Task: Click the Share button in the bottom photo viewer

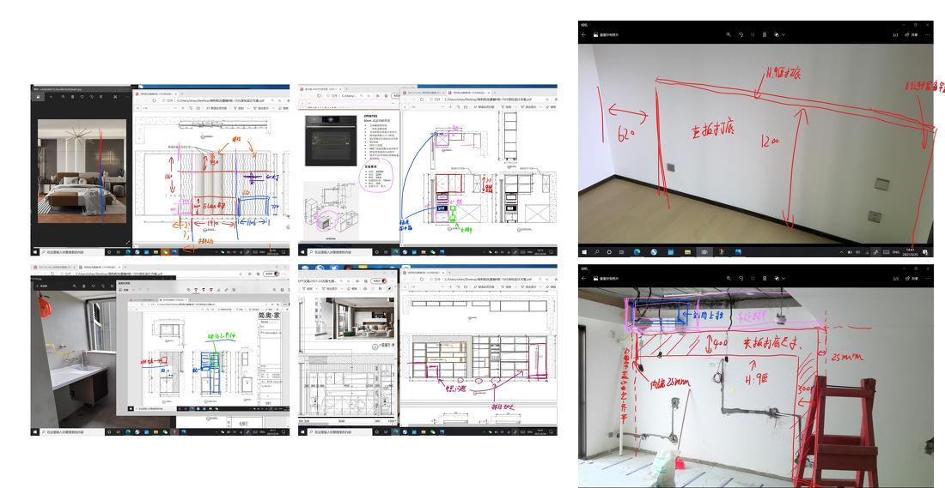Action: (912, 279)
